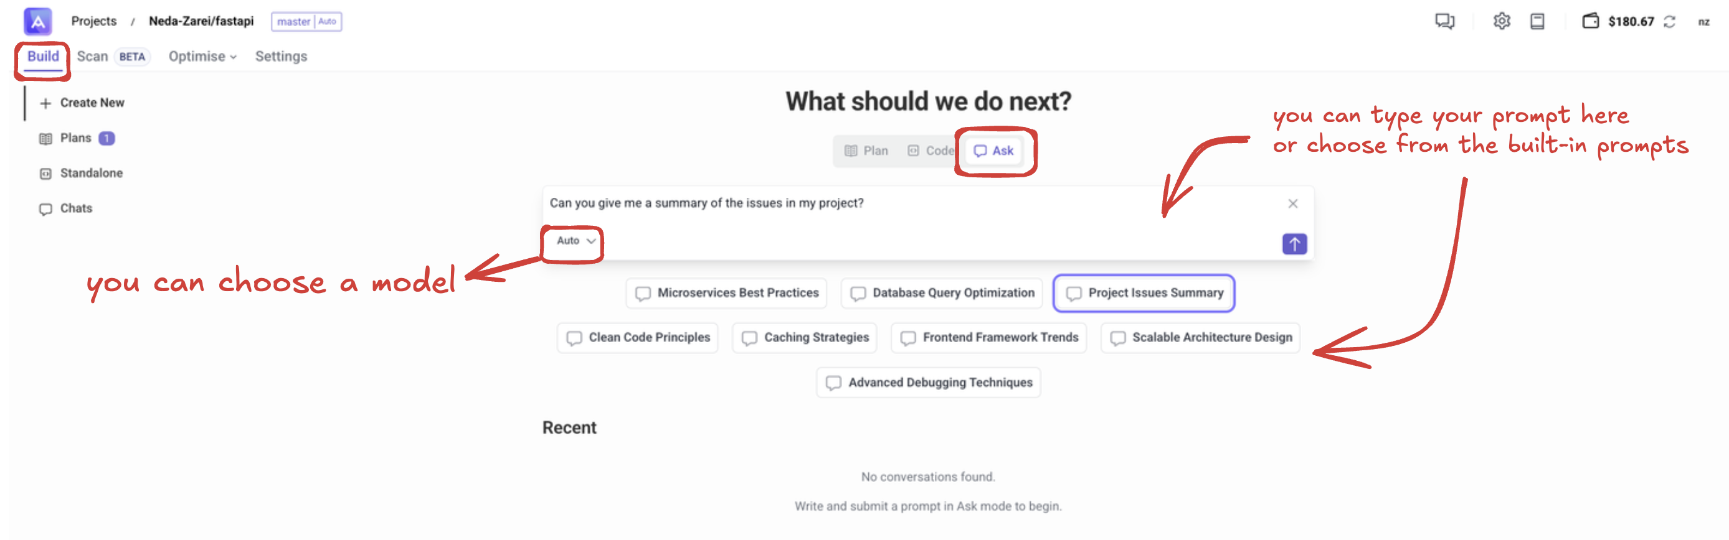Viewport: 1729px width, 540px height.
Task: Open the settings gear icon
Action: [x=1502, y=22]
